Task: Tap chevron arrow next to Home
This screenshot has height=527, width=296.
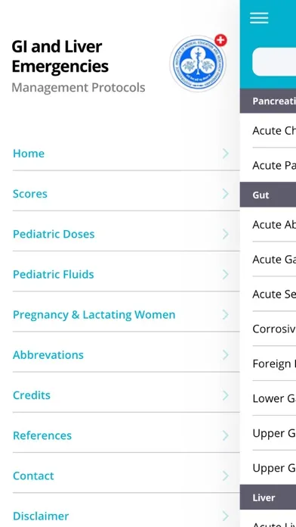Action: pos(226,154)
